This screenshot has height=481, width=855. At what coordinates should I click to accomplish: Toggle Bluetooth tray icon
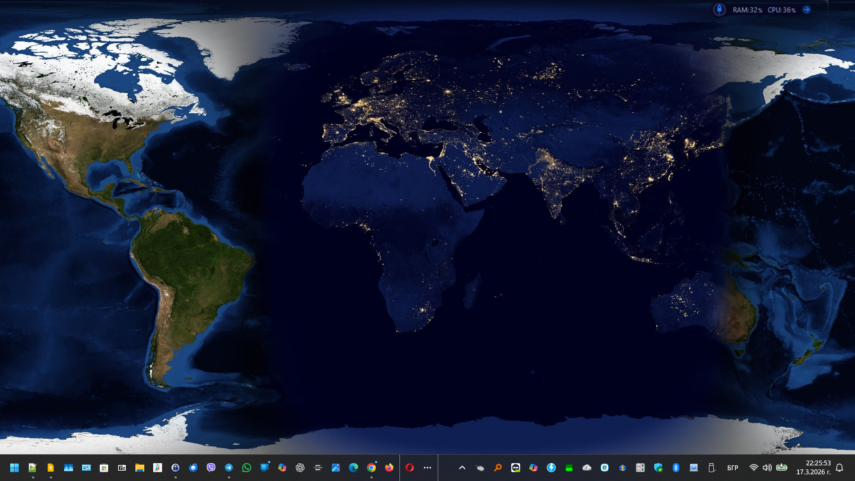pyautogui.click(x=676, y=468)
